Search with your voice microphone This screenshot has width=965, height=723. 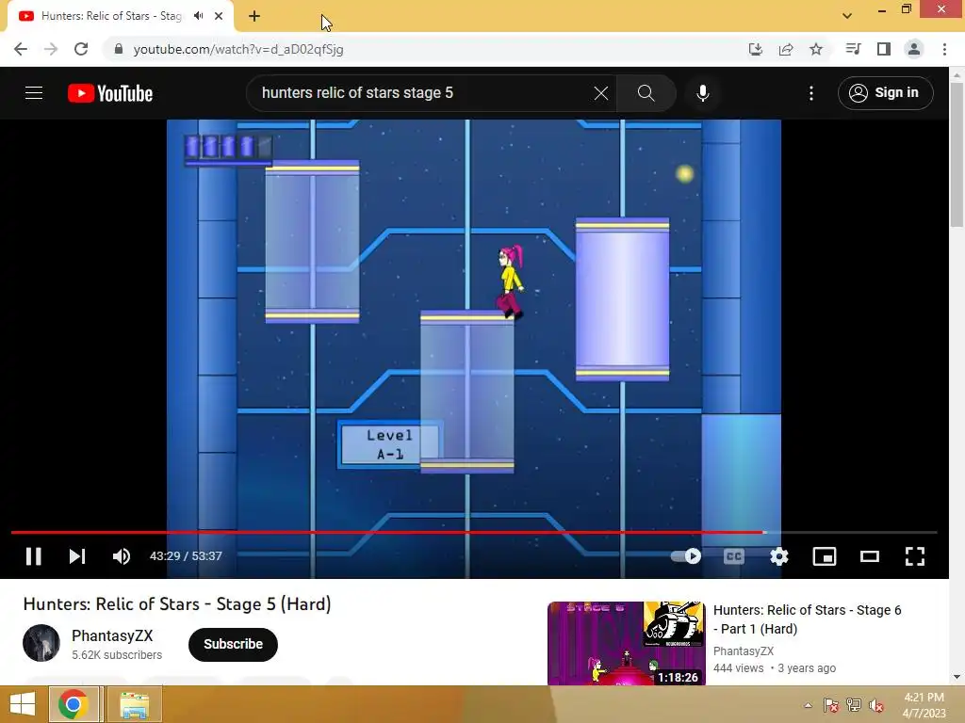tap(703, 93)
